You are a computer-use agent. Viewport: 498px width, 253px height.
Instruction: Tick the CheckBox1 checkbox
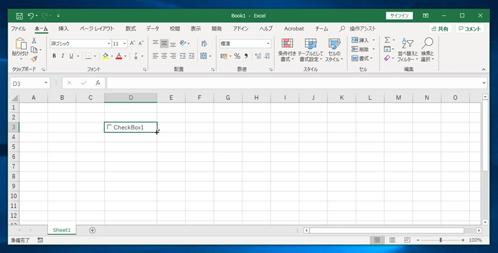110,127
